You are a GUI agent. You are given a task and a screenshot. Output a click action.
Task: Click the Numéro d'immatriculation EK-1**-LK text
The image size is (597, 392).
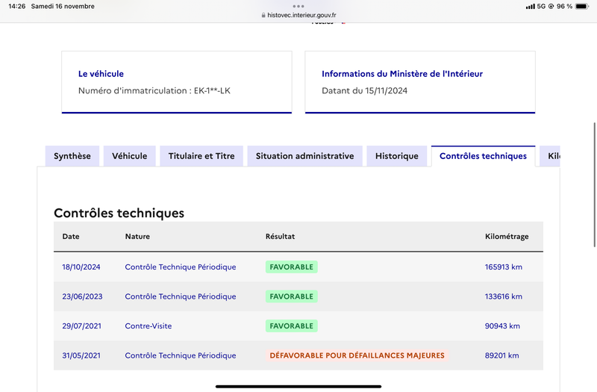click(154, 90)
